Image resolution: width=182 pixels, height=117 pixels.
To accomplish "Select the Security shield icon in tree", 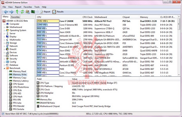I will pyautogui.click(x=7, y=59).
